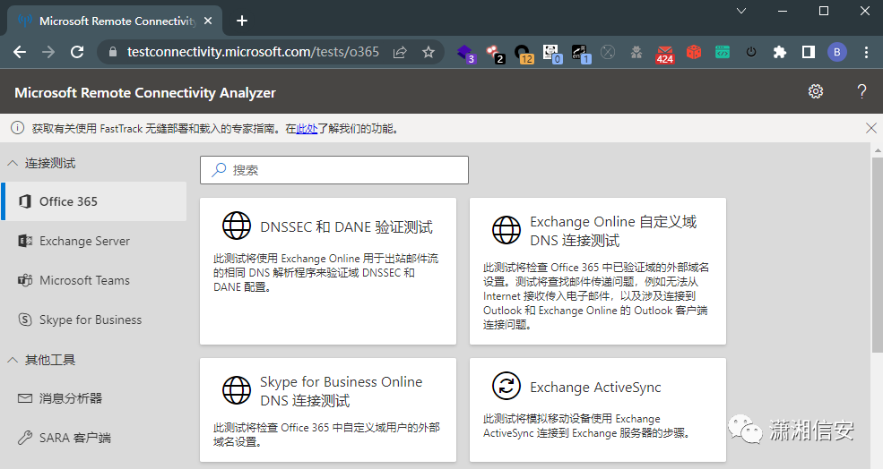
Task: Click the Exchange Server logo icon
Action: (25, 241)
